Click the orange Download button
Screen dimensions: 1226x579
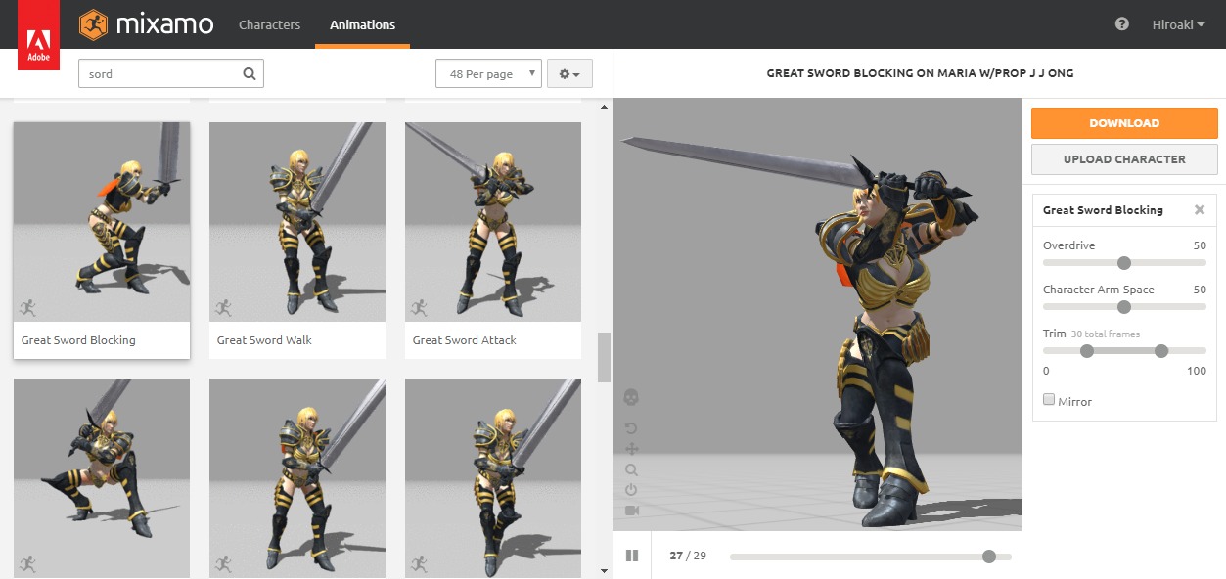[x=1124, y=123]
